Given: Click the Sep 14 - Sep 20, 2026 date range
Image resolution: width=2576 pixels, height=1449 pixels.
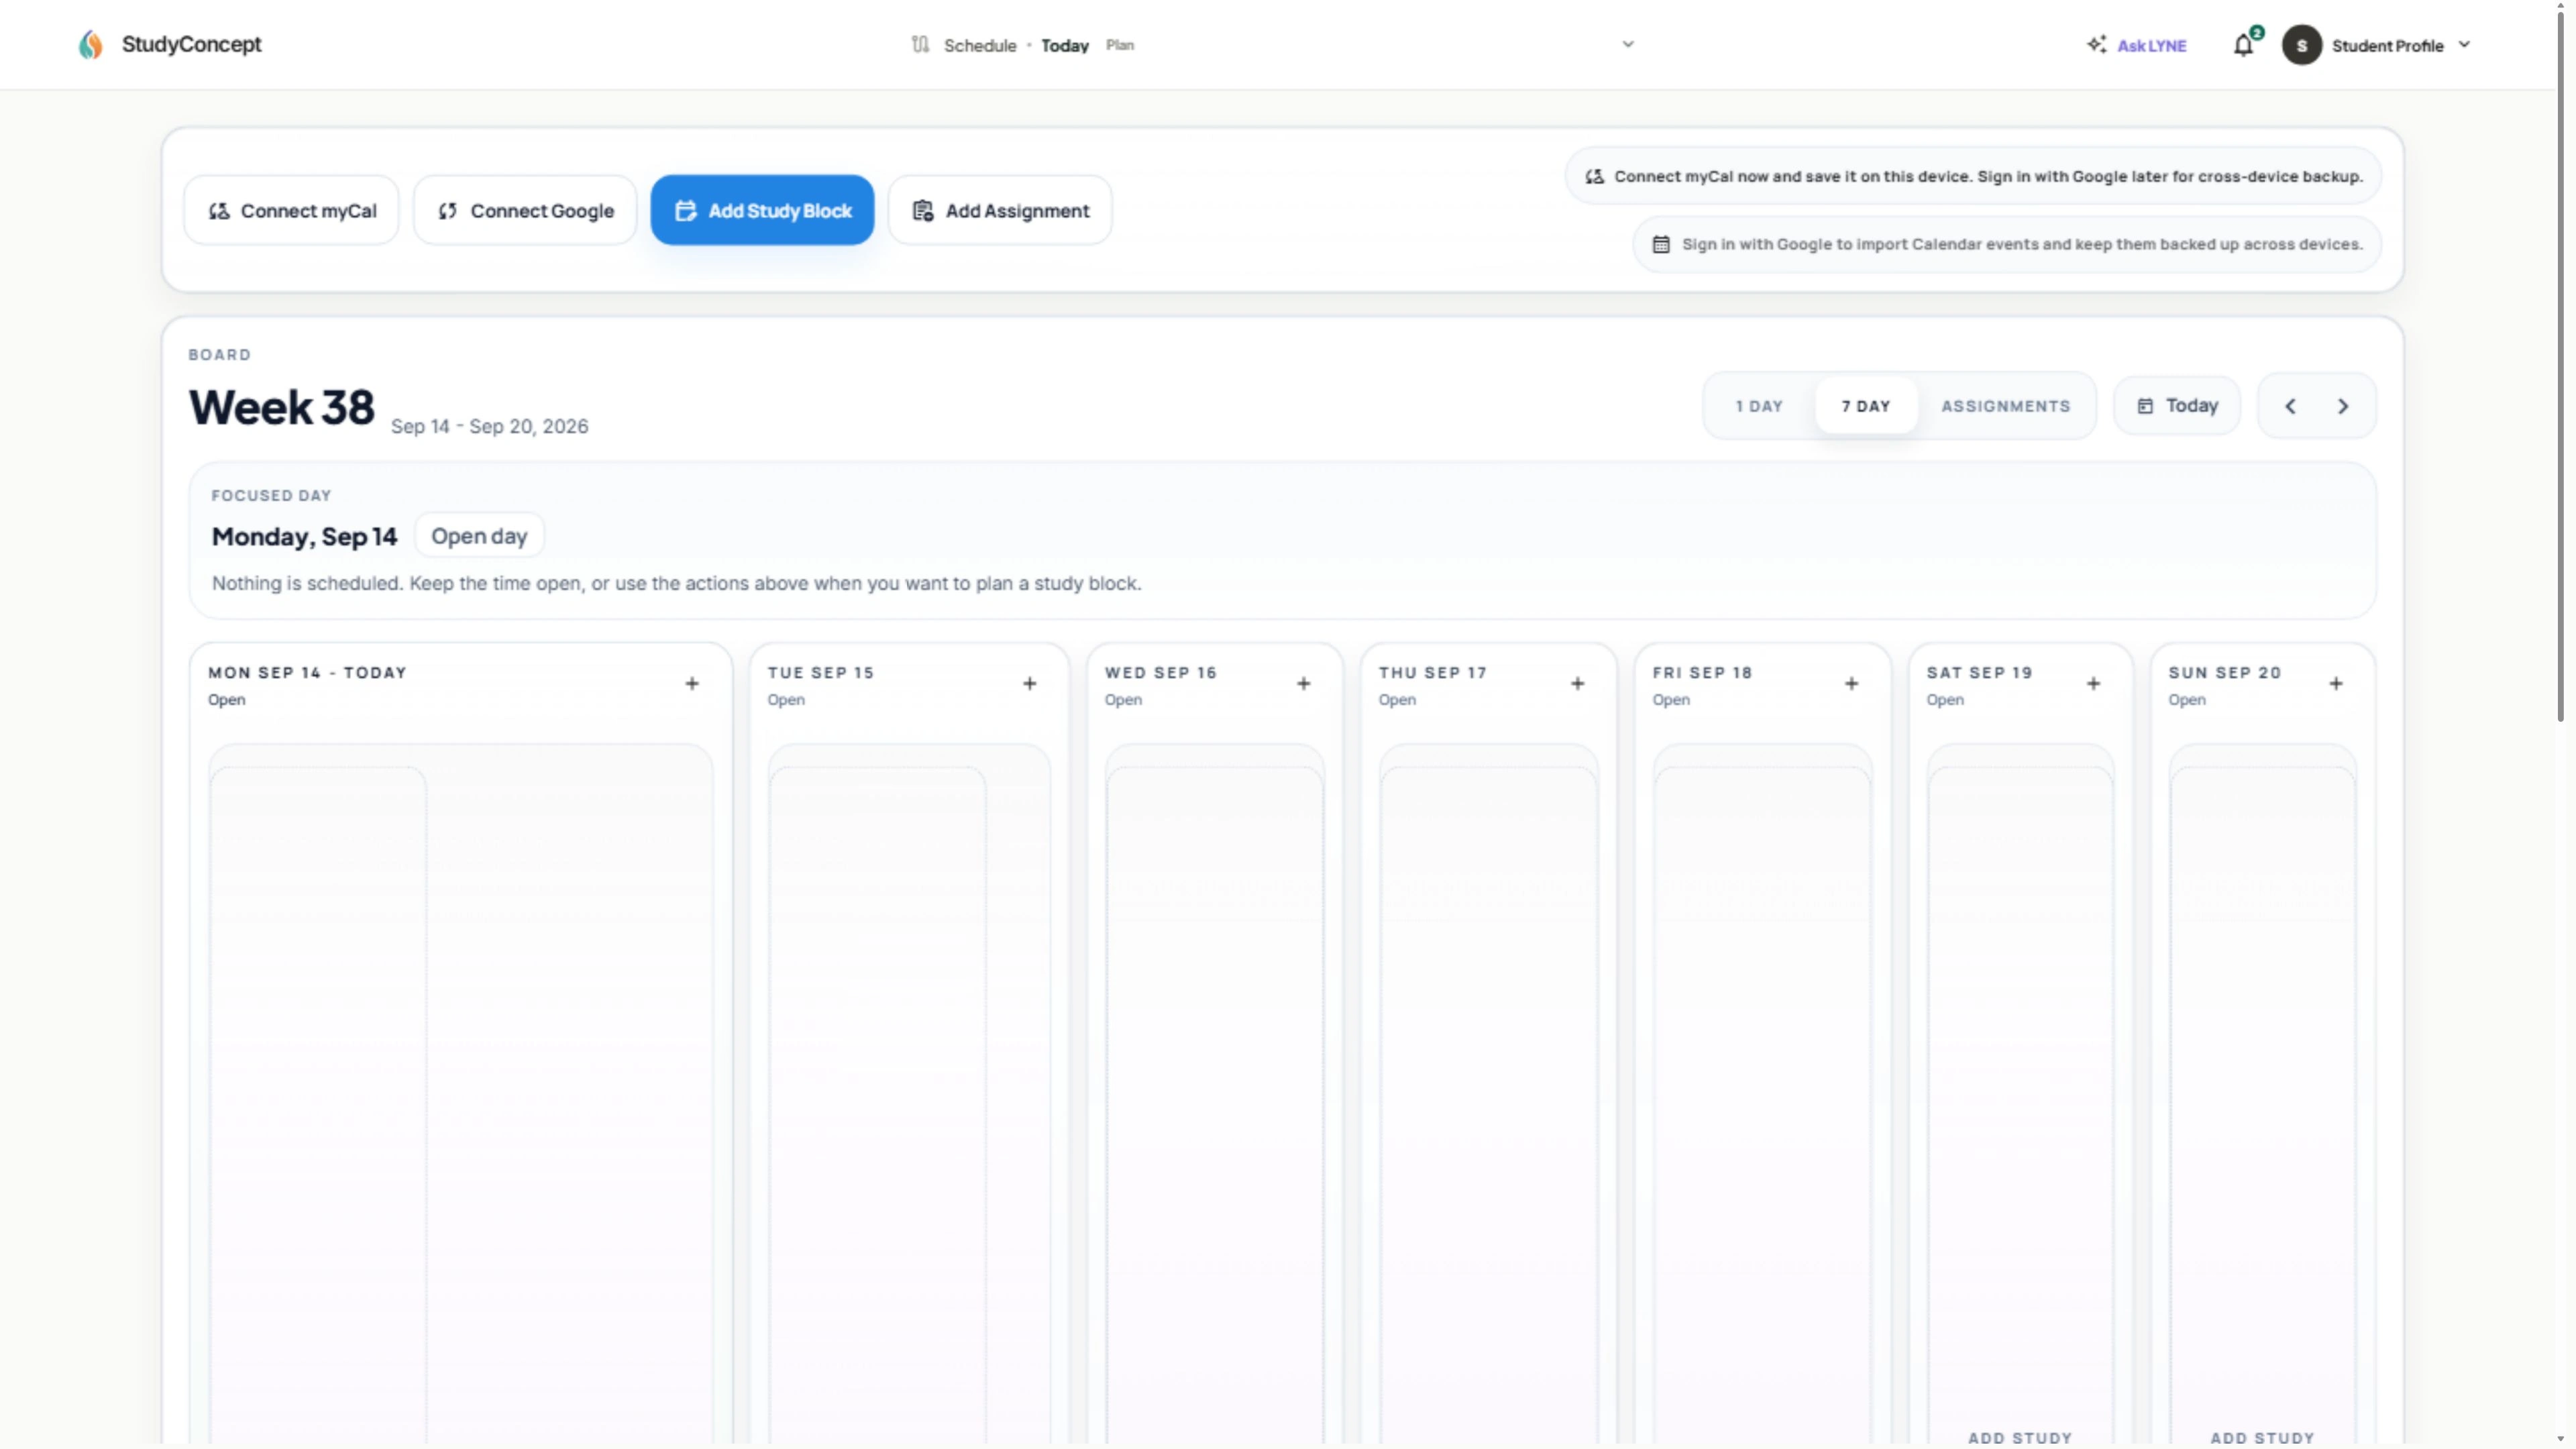Looking at the screenshot, I should pyautogui.click(x=489, y=427).
